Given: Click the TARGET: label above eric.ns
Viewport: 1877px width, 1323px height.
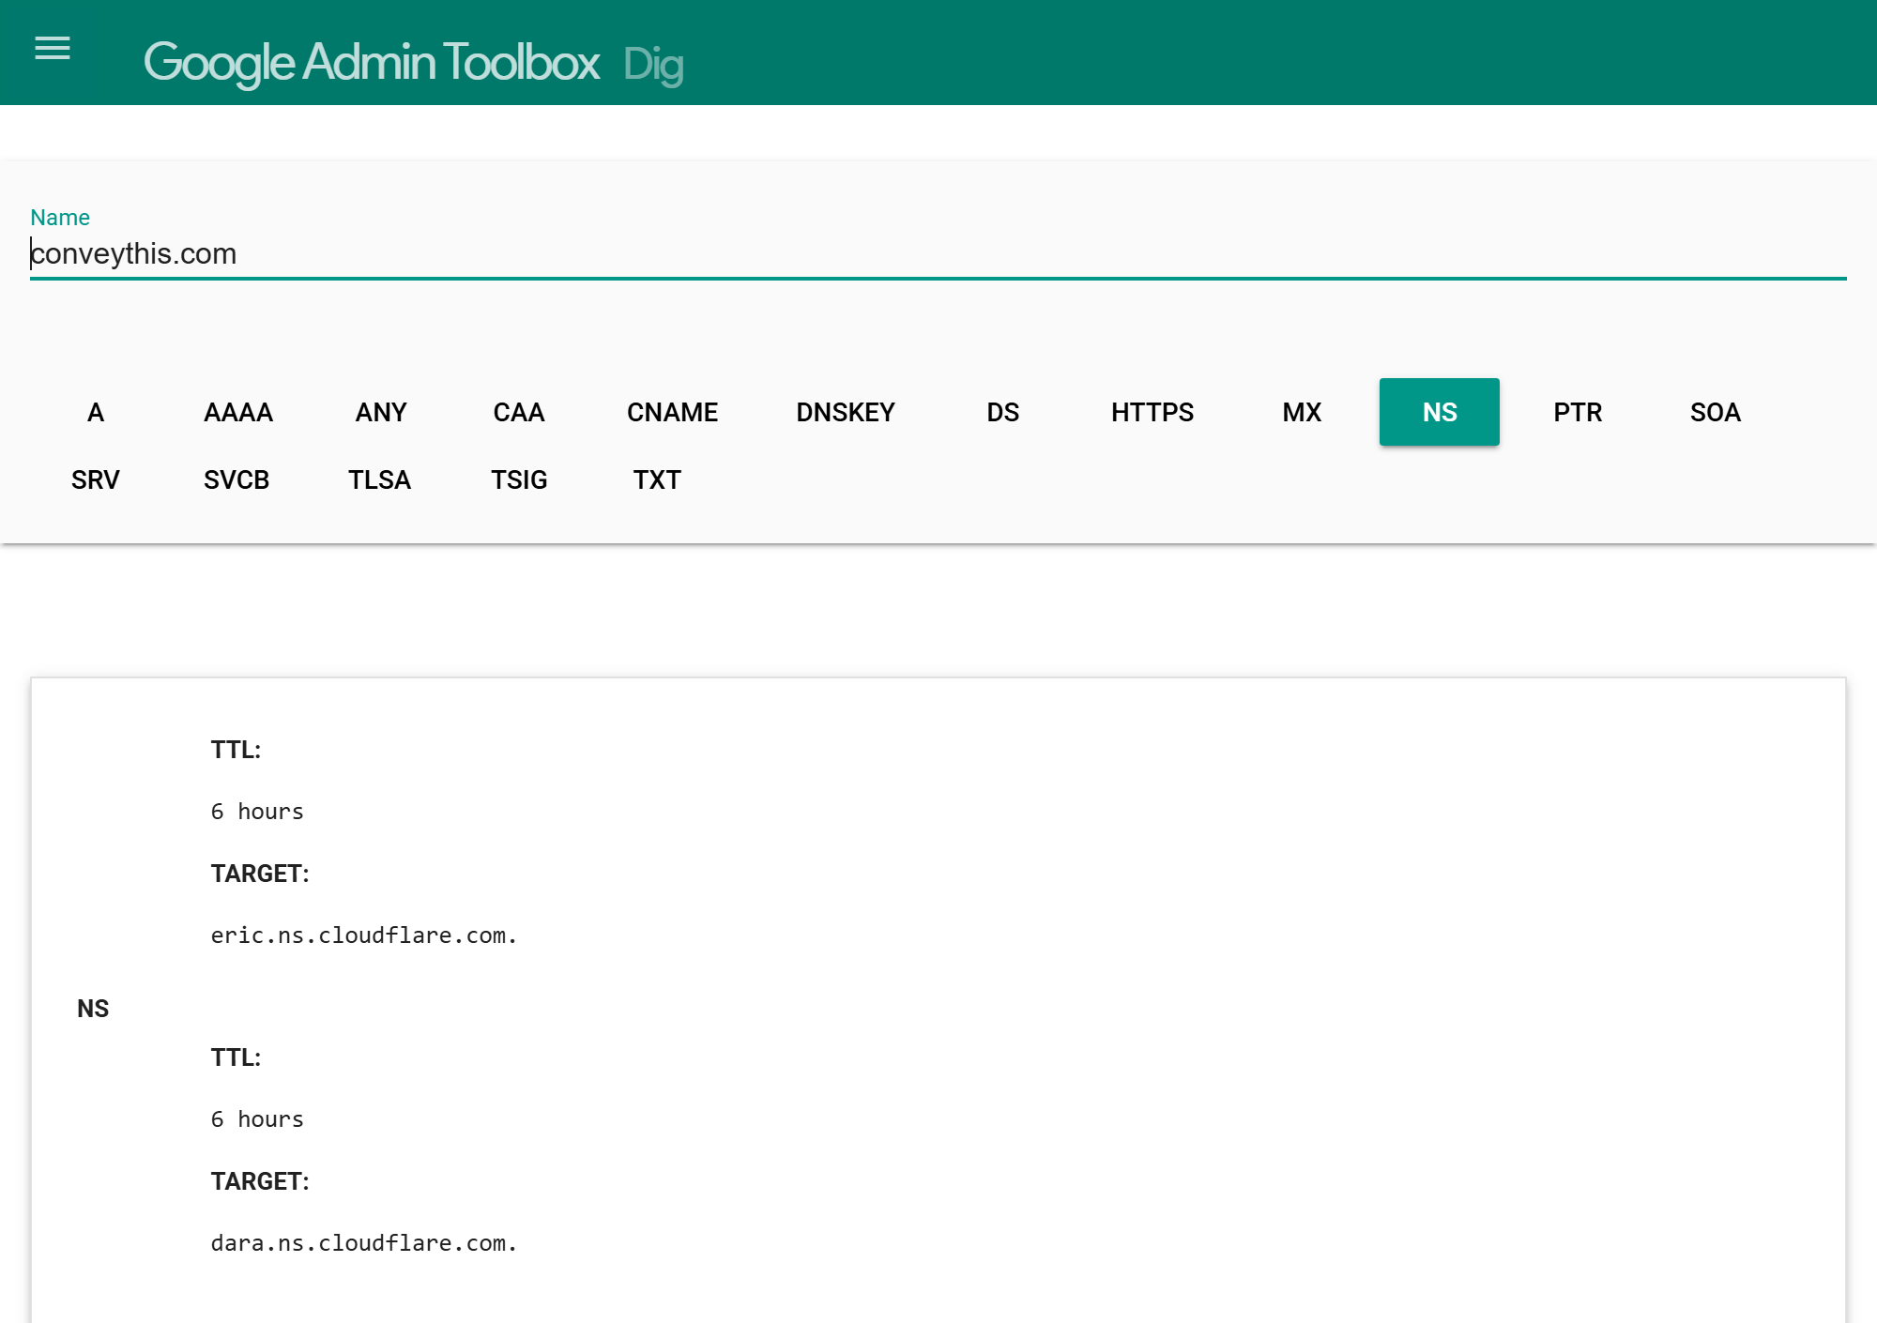Looking at the screenshot, I should click(260, 874).
